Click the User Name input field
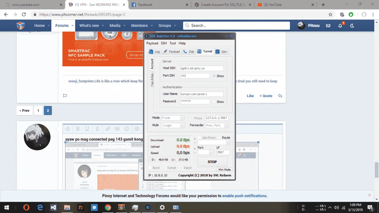The image size is (379, 213). pyautogui.click(x=202, y=94)
